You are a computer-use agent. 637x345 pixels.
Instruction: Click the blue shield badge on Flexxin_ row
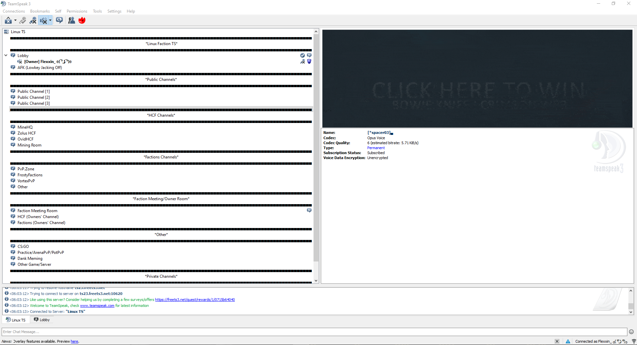tap(309, 61)
